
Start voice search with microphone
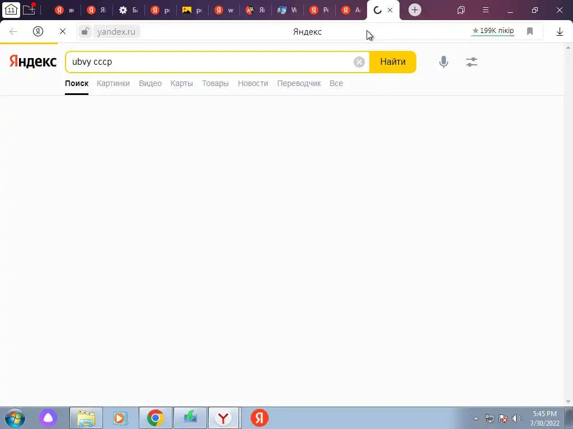444,62
